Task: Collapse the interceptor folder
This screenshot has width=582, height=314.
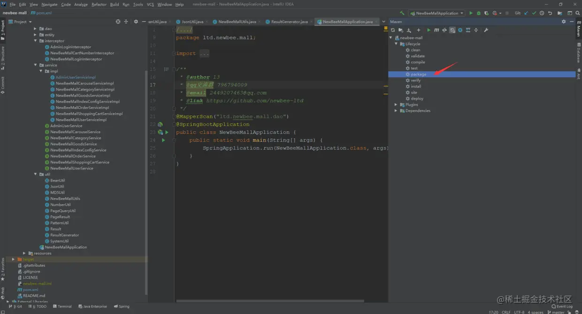Action: 35,41
